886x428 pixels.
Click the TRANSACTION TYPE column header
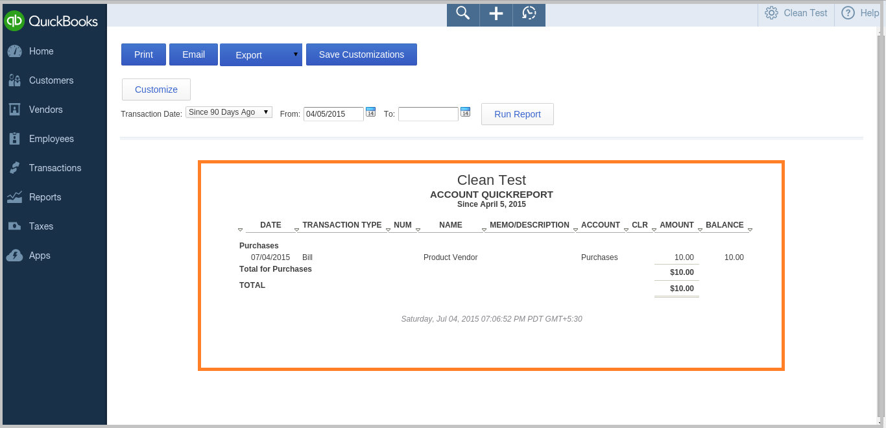pos(342,225)
